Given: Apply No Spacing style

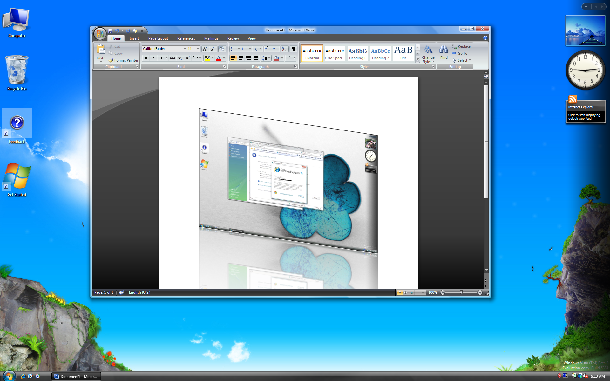Looking at the screenshot, I should click(335, 53).
